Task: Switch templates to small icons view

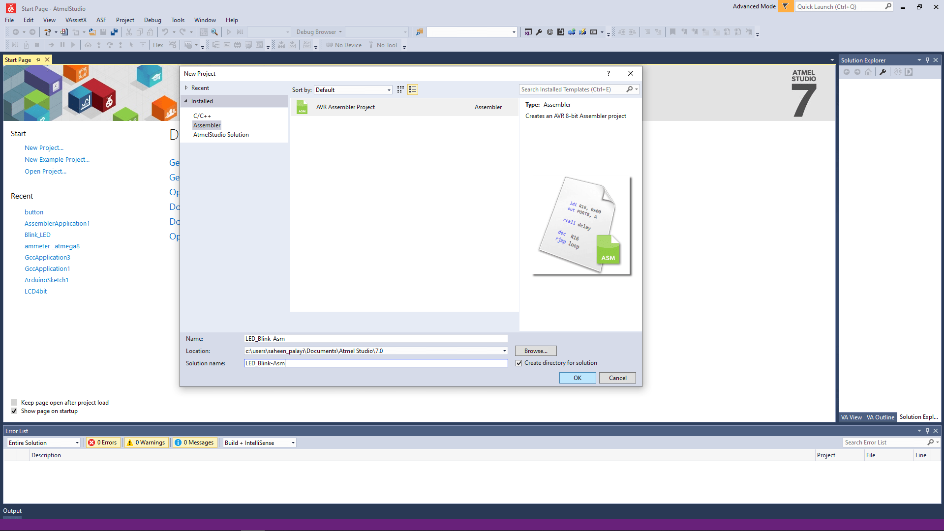Action: 400,89
